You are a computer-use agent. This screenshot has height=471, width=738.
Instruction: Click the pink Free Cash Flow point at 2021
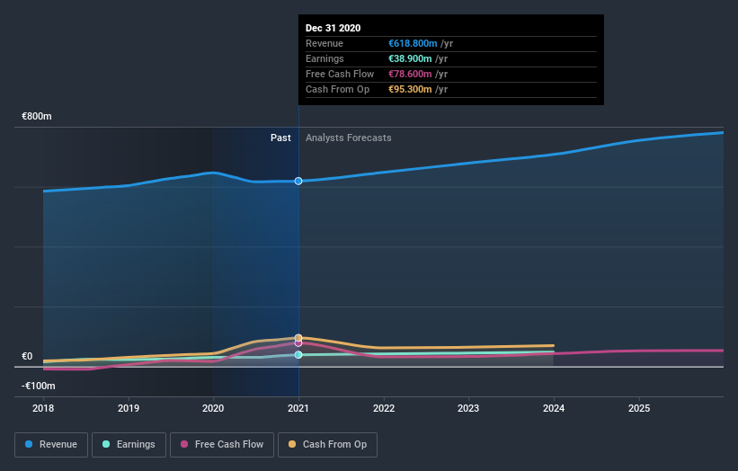pyautogui.click(x=298, y=343)
